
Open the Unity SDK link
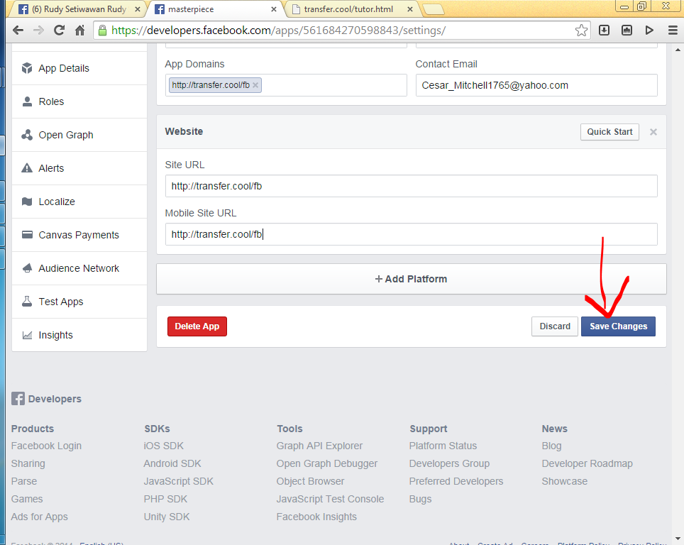coord(167,517)
